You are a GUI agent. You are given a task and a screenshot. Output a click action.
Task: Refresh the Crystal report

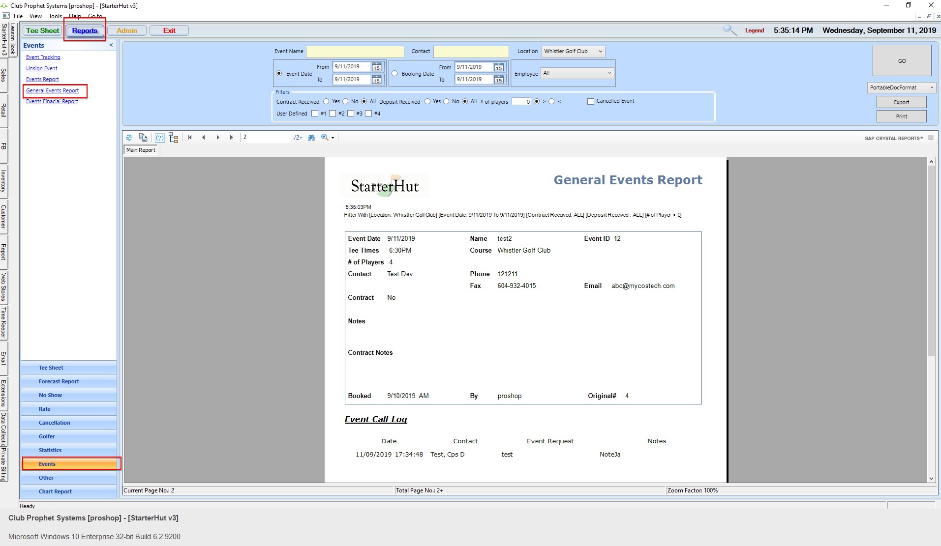tap(129, 138)
